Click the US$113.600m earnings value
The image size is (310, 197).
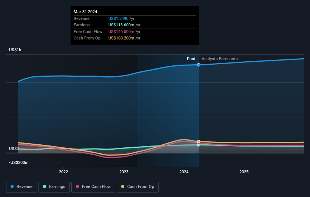coord(121,25)
